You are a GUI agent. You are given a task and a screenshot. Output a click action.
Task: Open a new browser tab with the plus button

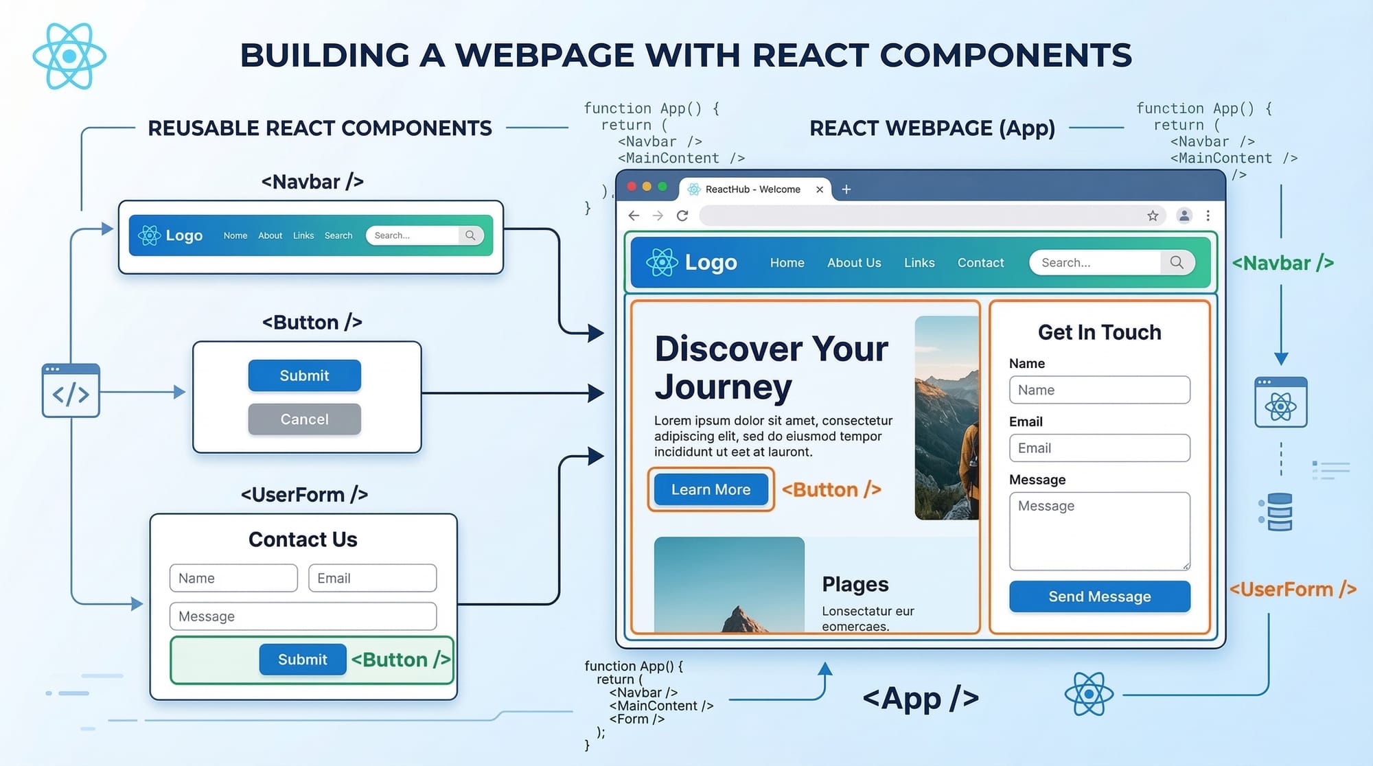pyautogui.click(x=846, y=189)
